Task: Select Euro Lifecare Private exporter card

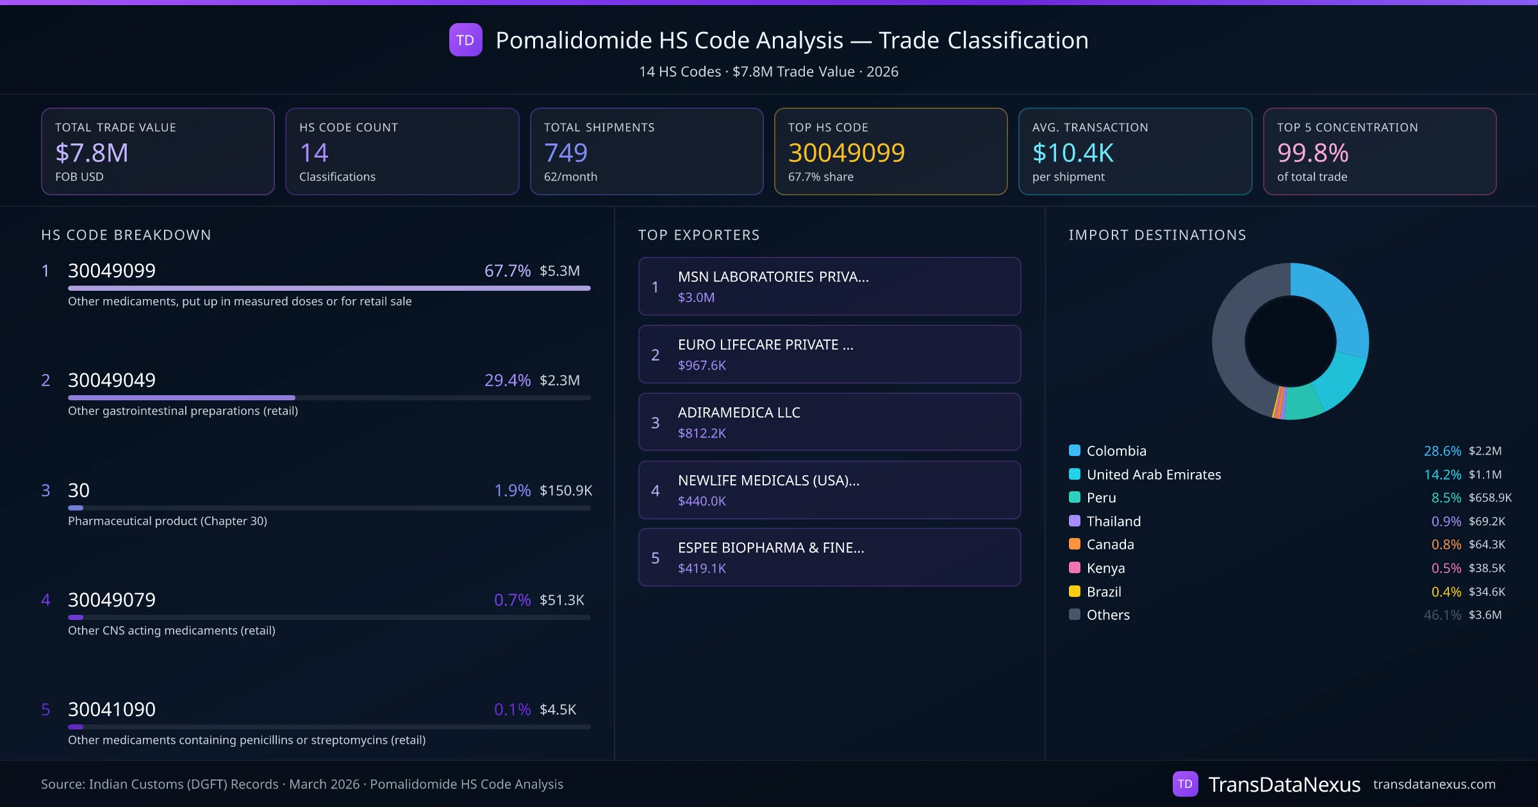Action: 829,354
